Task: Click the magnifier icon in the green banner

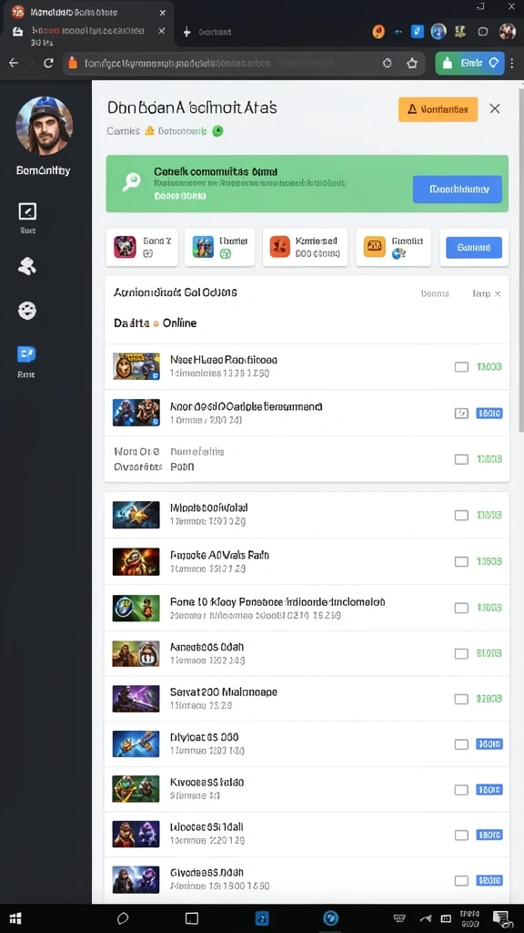Action: click(x=131, y=182)
